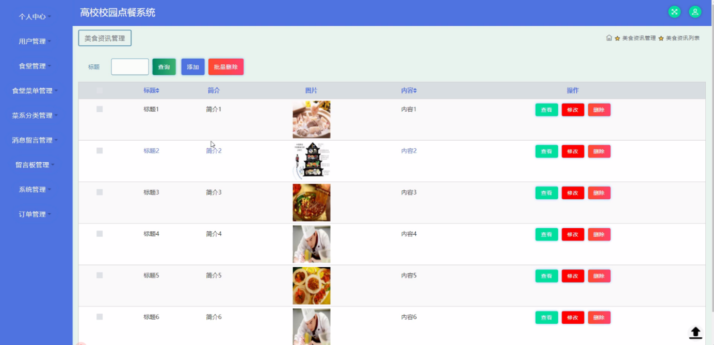
Task: Sort by 内容 column arrow icon
Action: tap(415, 91)
